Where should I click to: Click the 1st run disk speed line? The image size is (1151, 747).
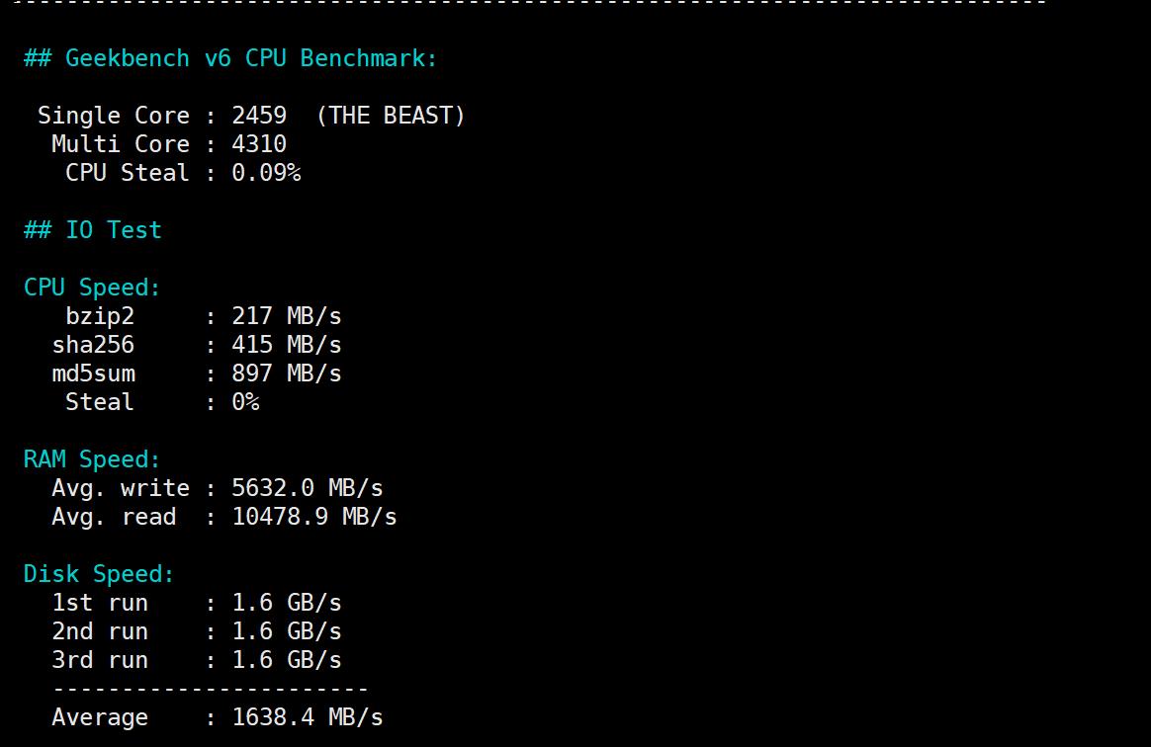(x=196, y=603)
